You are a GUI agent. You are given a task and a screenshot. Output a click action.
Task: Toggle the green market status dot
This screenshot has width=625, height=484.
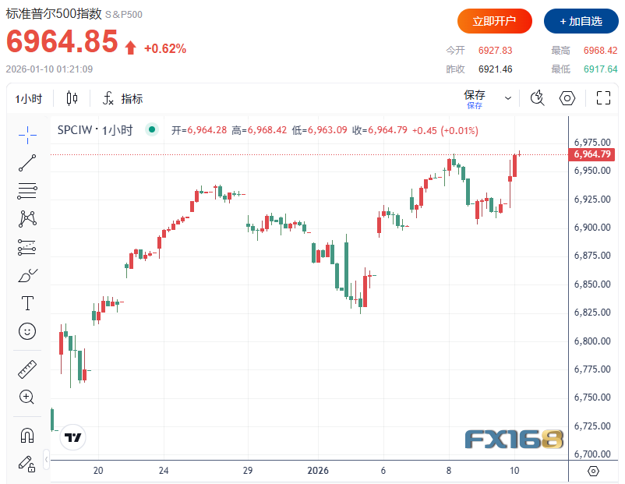152,130
